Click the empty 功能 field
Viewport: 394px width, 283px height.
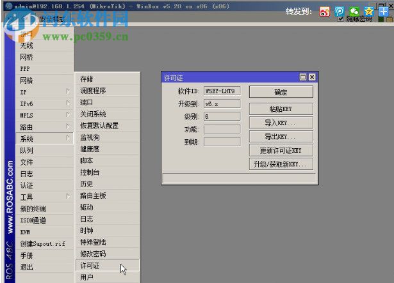[222, 129]
